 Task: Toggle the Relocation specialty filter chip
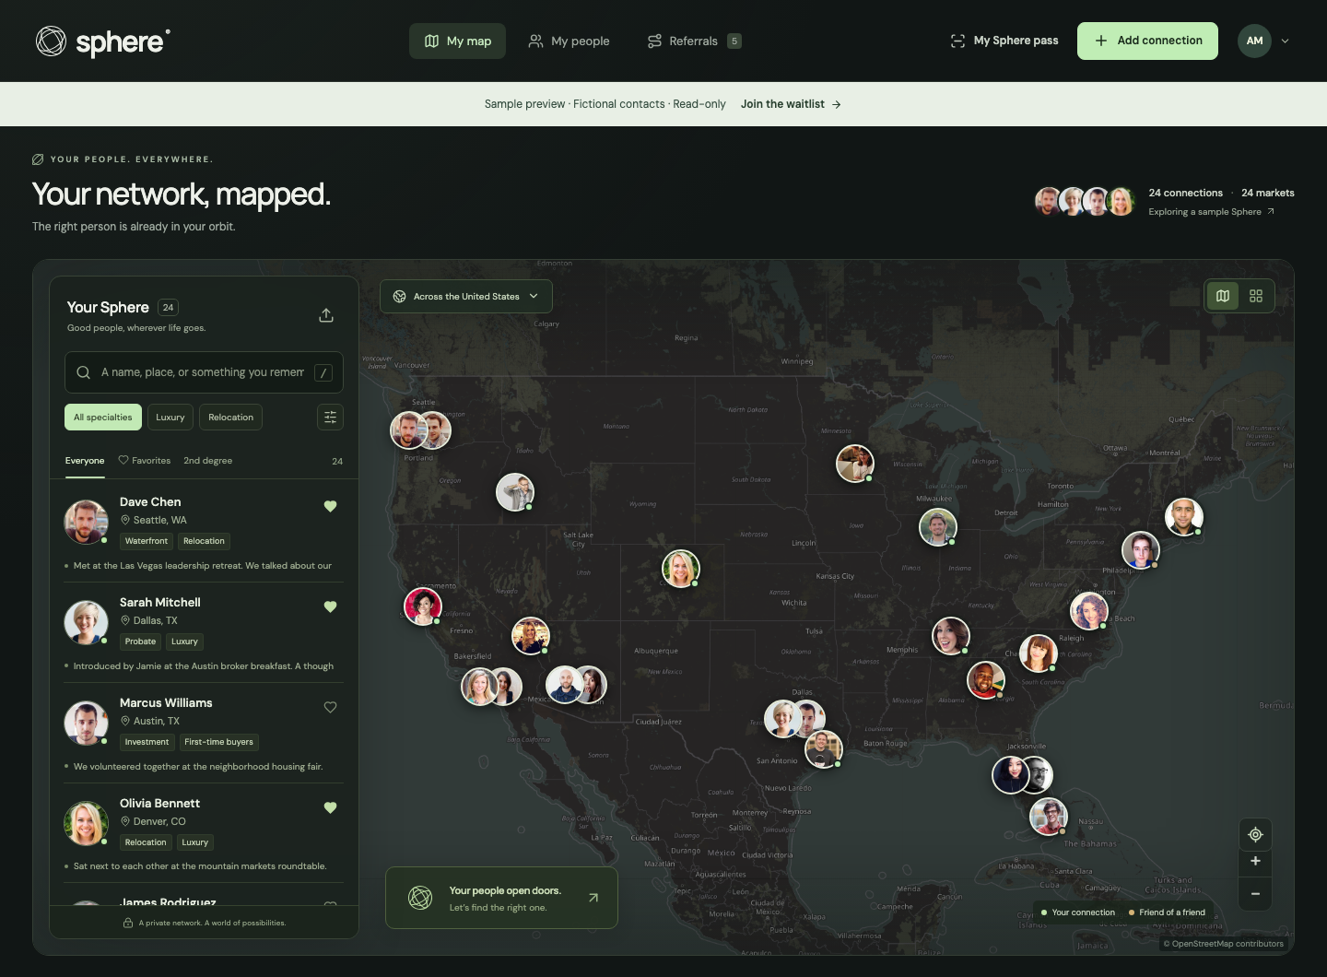pyautogui.click(x=230, y=418)
